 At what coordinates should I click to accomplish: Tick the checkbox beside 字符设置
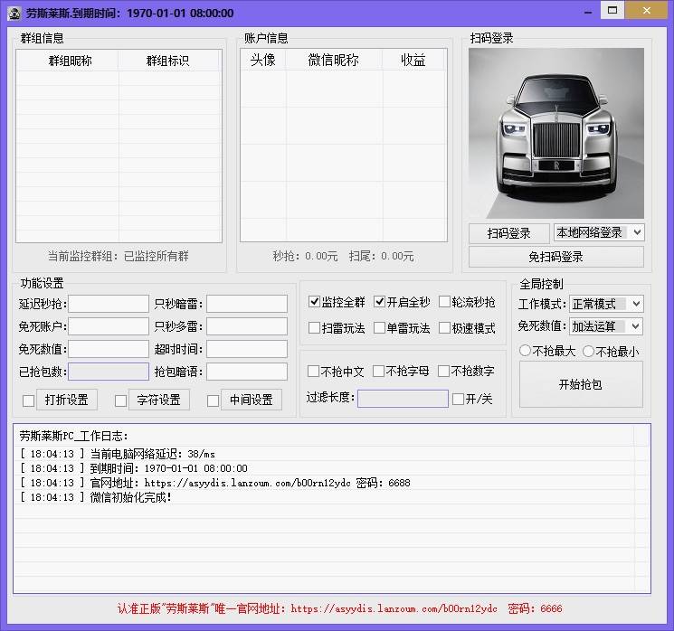pyautogui.click(x=121, y=400)
